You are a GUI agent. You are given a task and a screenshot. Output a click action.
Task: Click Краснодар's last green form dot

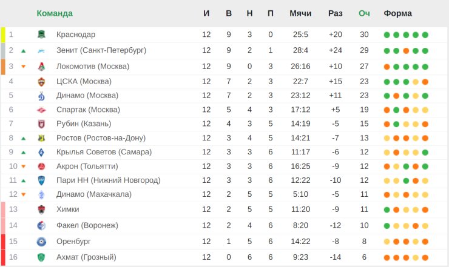click(x=425, y=35)
